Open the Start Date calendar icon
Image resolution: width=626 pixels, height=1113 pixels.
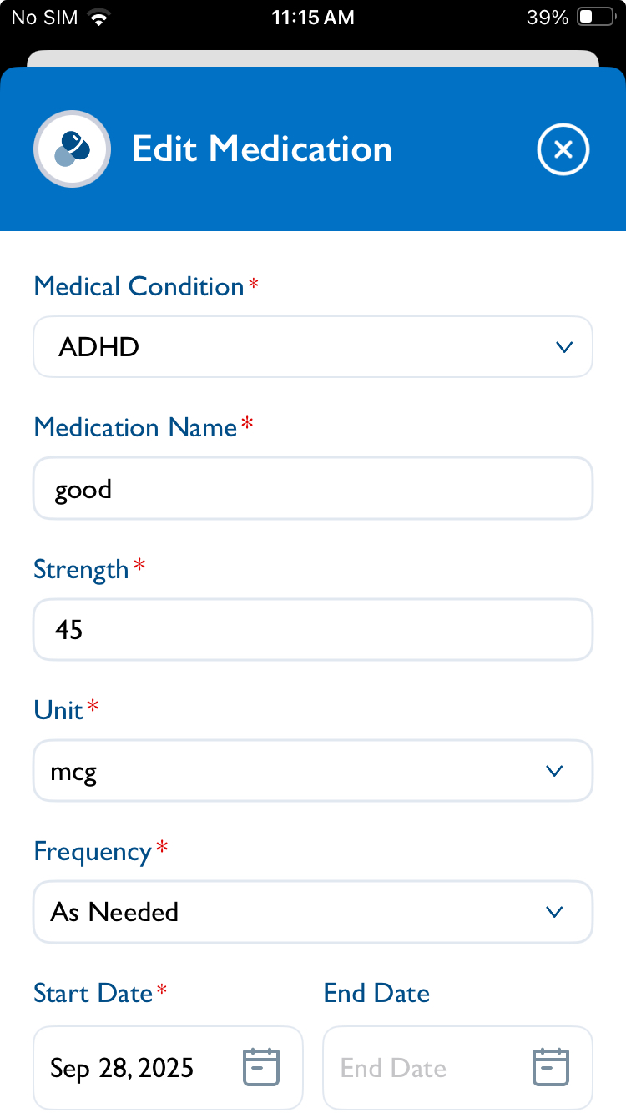261,1067
